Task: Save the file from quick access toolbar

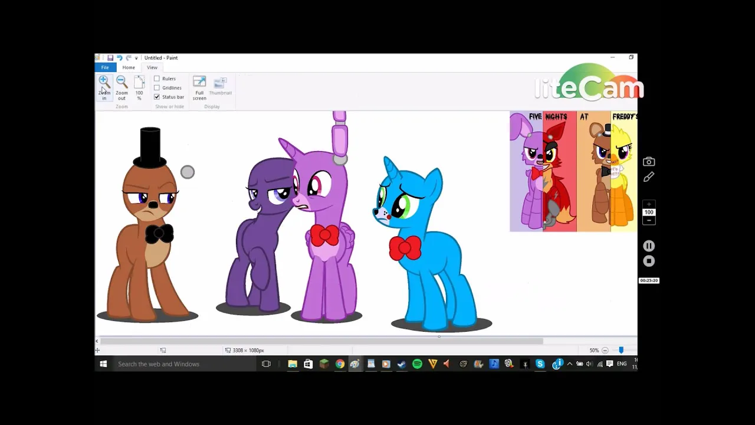Action: pyautogui.click(x=110, y=58)
